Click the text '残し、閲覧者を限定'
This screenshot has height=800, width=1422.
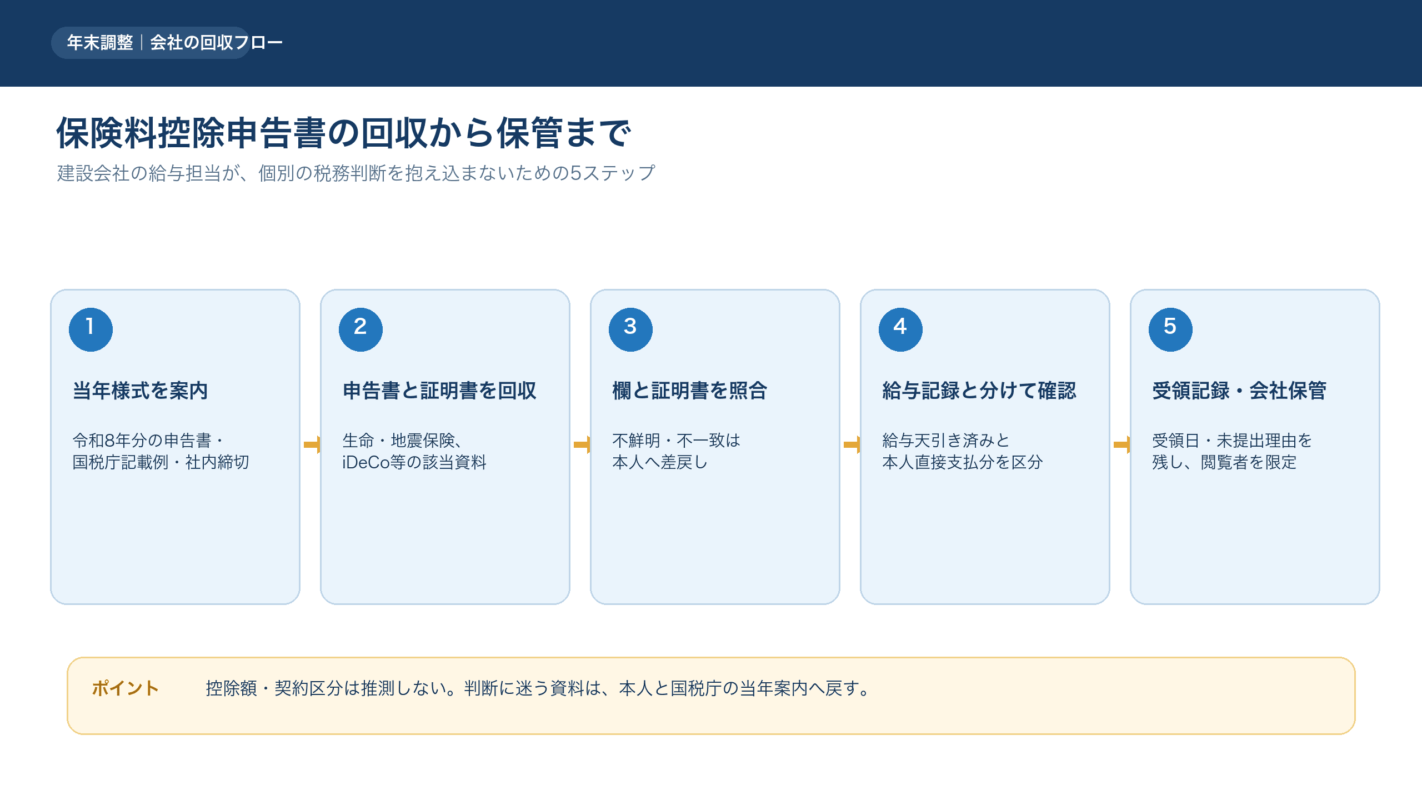1224,462
